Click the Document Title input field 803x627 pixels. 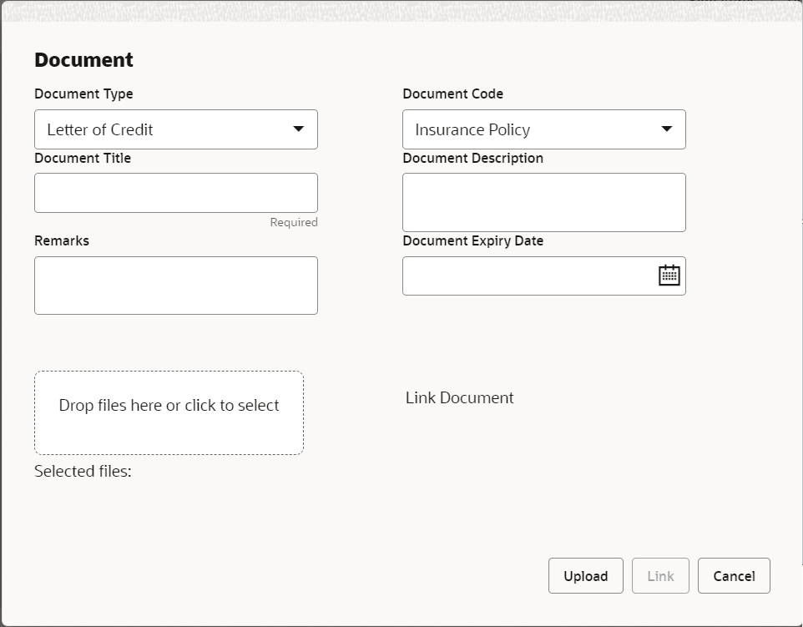pos(175,192)
